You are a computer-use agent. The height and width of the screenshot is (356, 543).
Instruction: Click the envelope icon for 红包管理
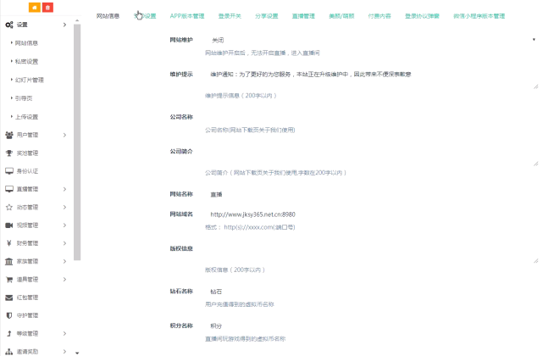(9, 298)
